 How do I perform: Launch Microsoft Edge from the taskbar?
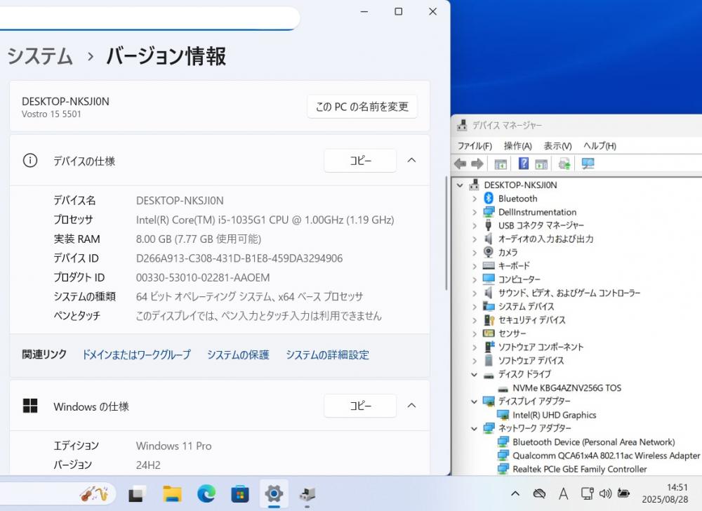206,494
